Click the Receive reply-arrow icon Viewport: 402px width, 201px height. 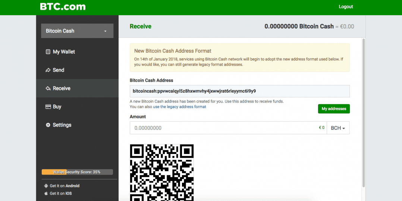pos(48,88)
